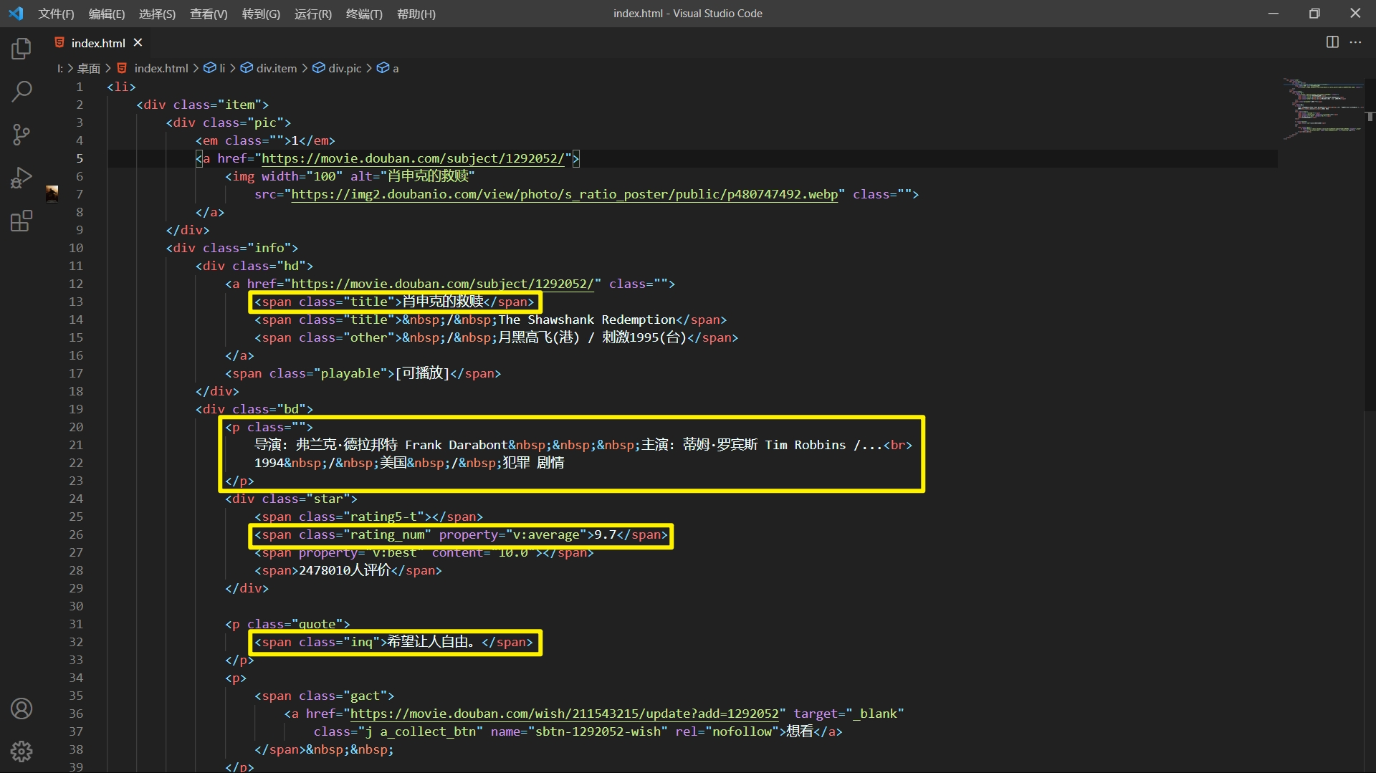The image size is (1376, 773).
Task: Open the 编辑(E) menu
Action: [x=107, y=14]
